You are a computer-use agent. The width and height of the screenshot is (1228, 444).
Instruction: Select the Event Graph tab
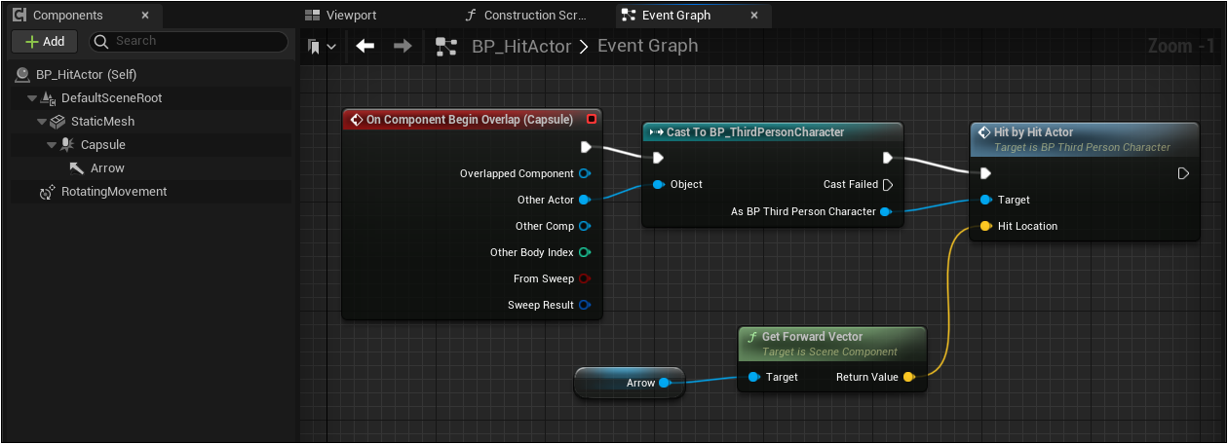point(675,16)
